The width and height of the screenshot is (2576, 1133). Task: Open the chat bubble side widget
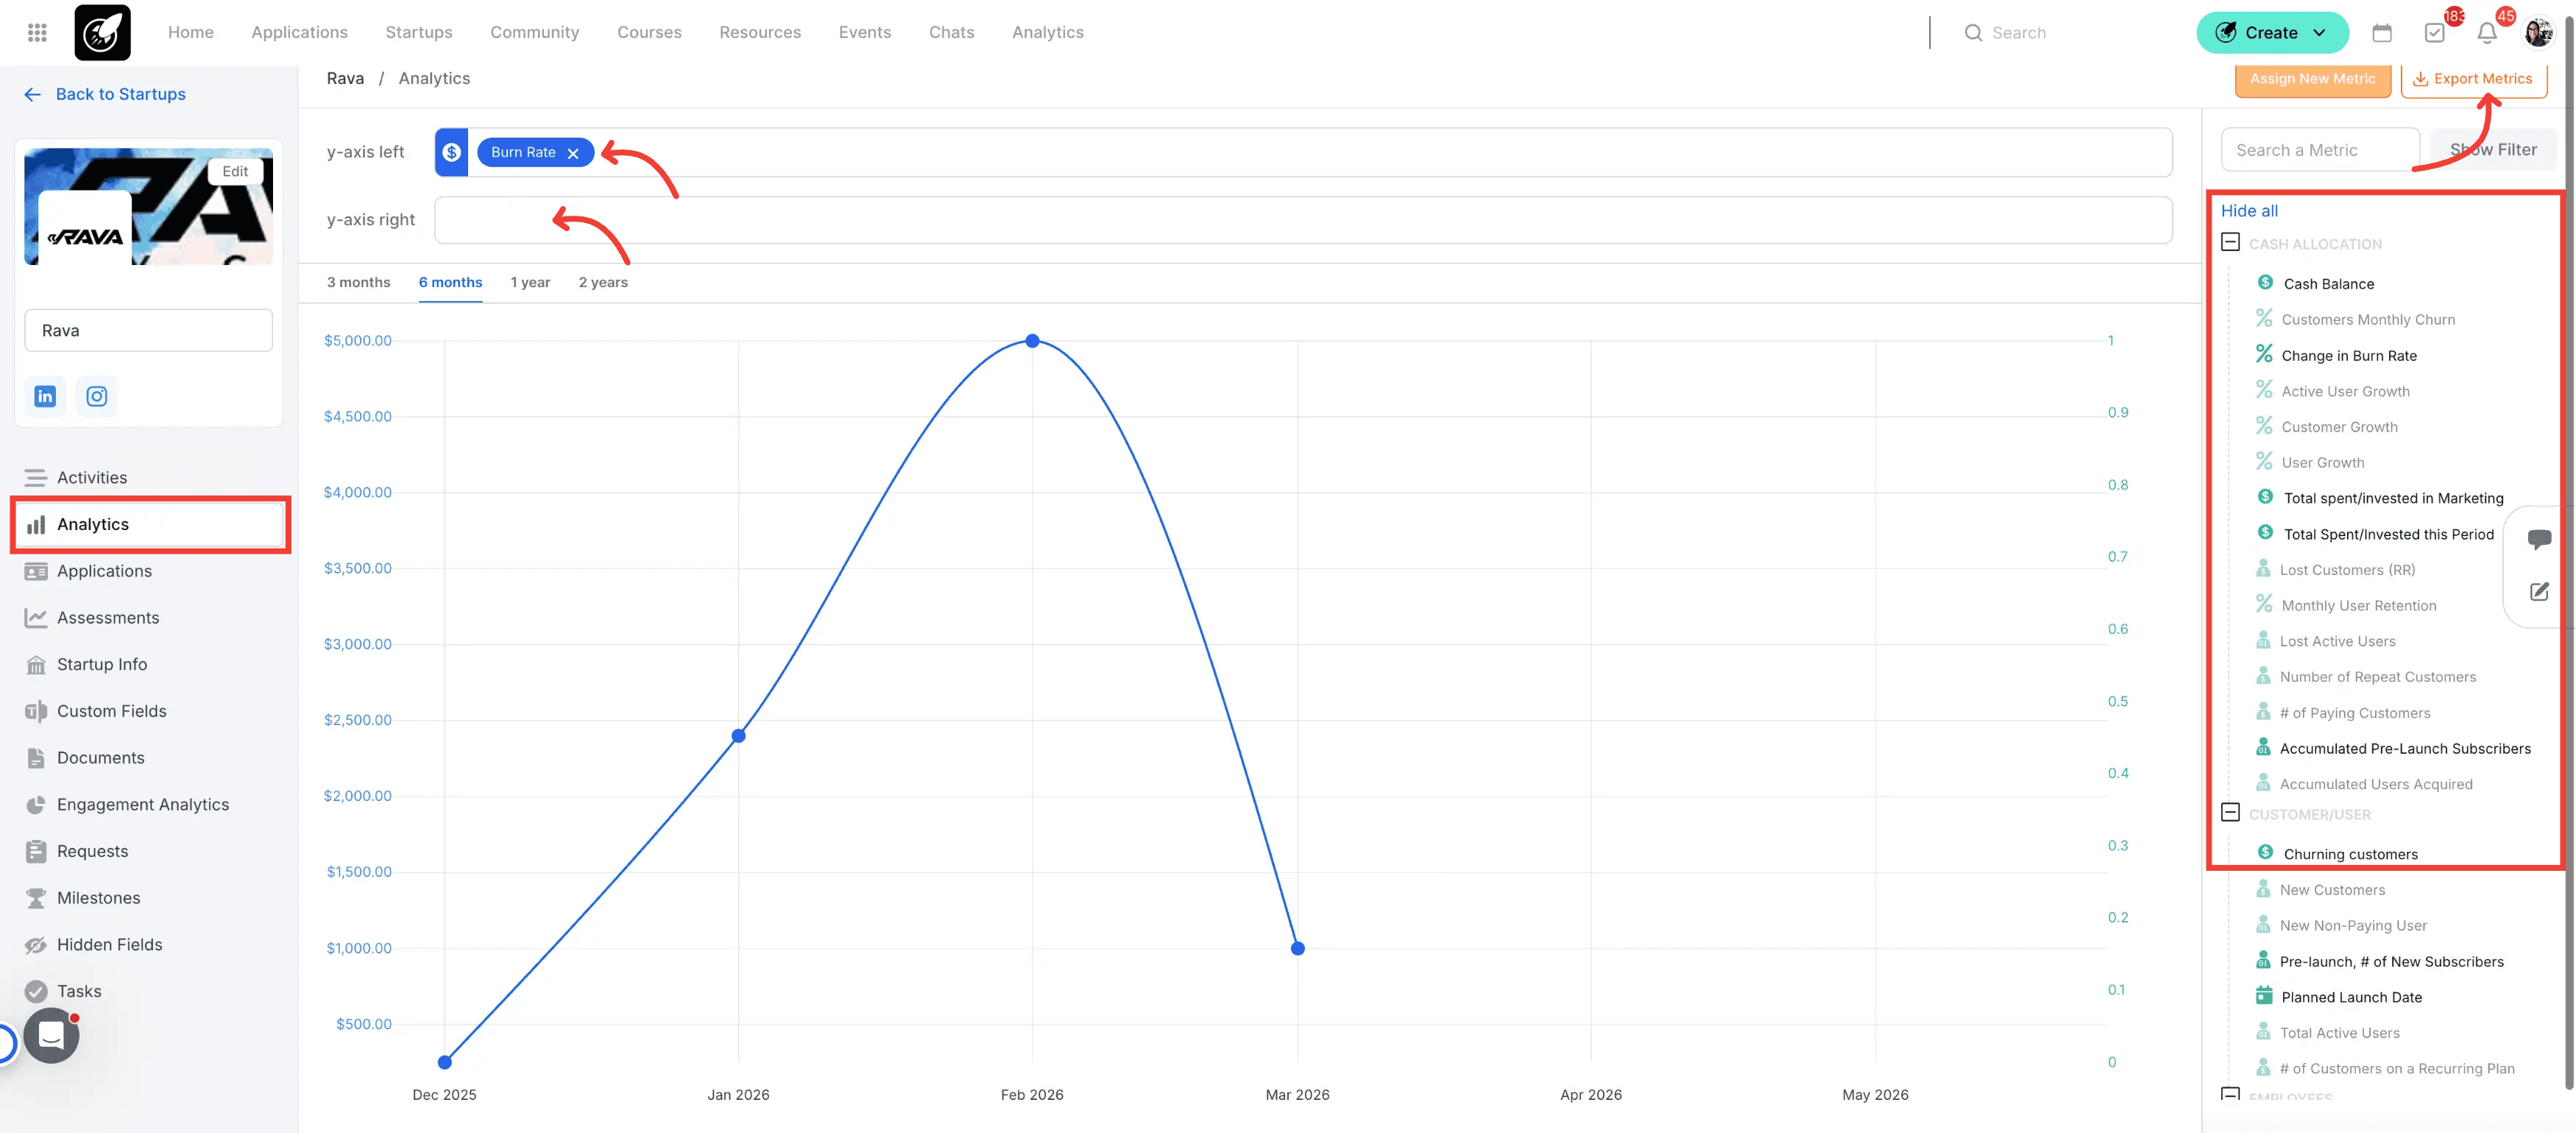(2539, 539)
